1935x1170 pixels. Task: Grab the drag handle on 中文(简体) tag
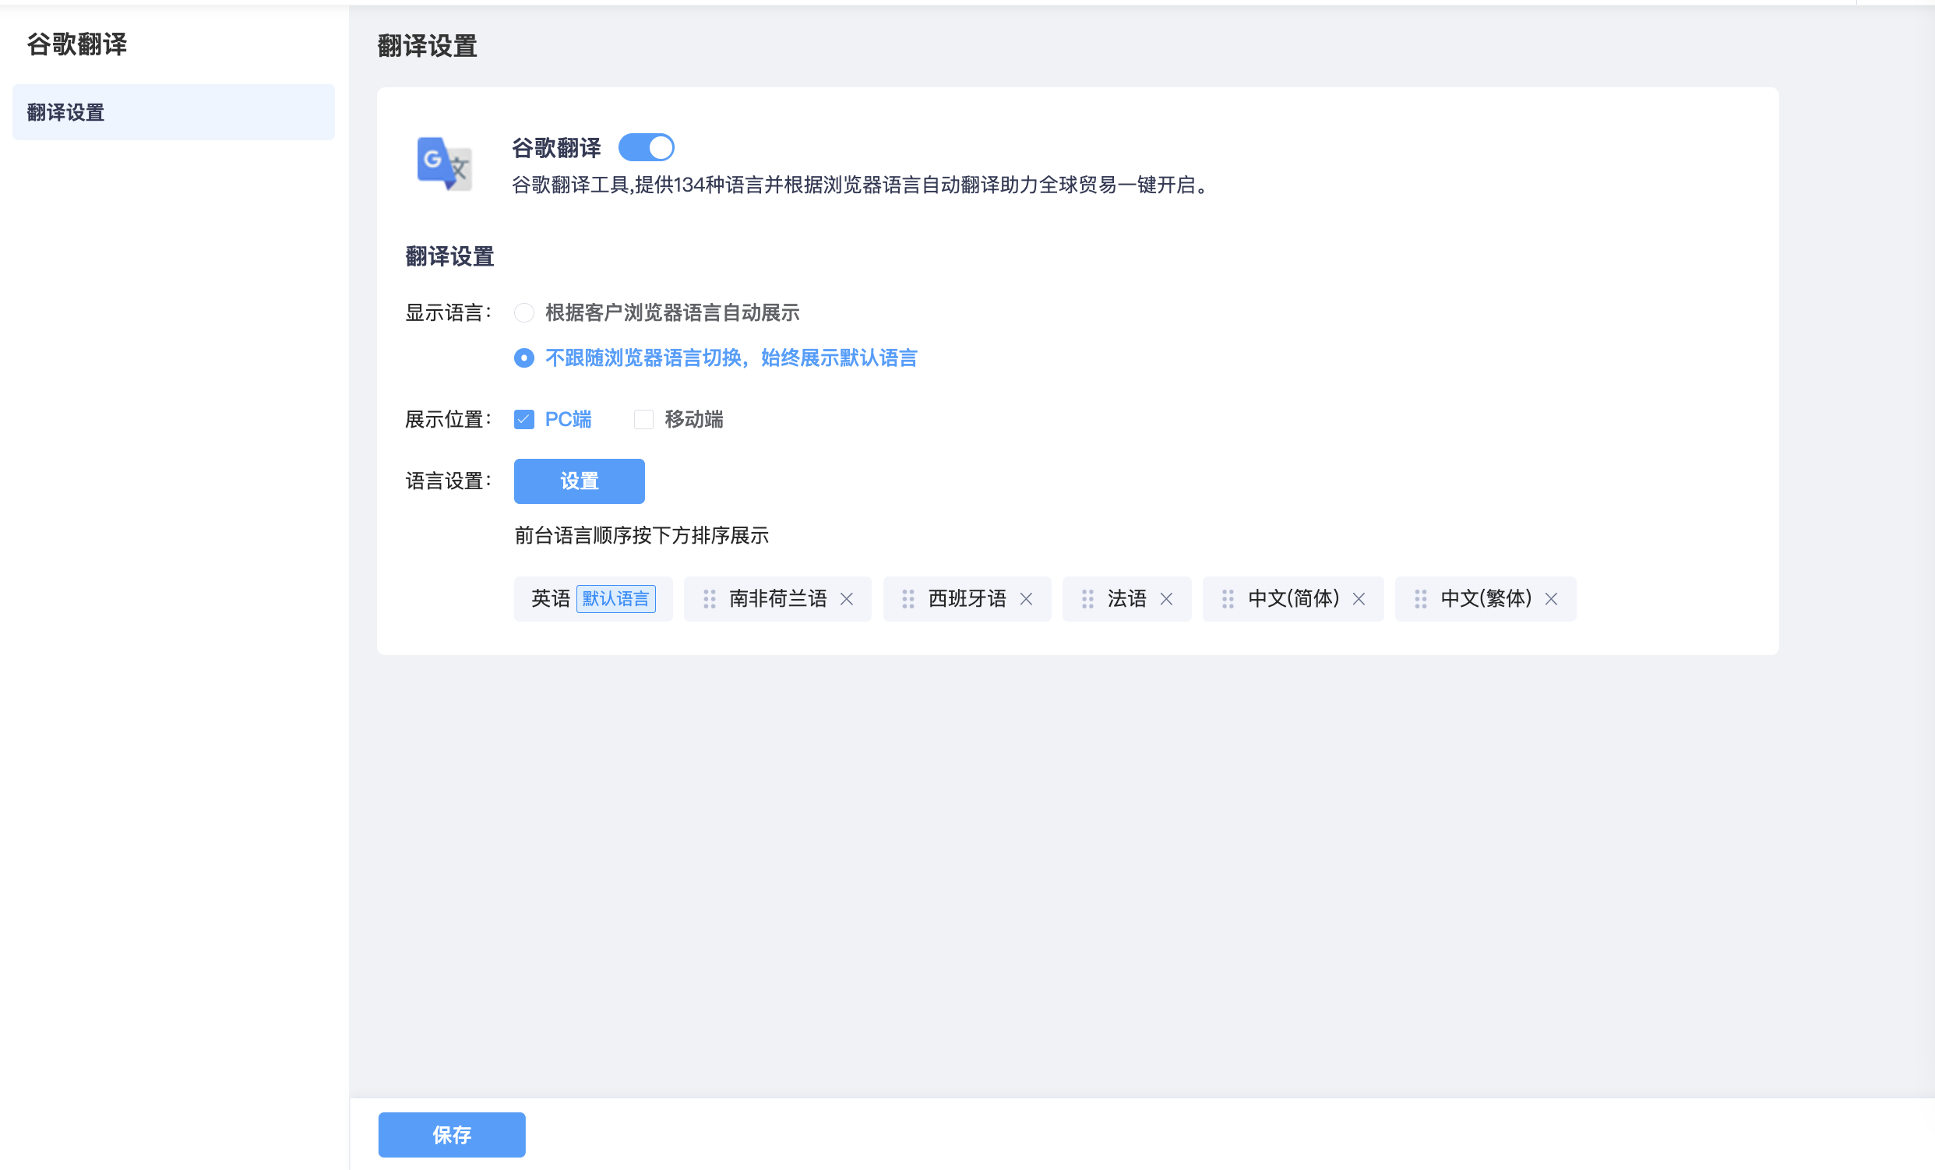click(1228, 598)
